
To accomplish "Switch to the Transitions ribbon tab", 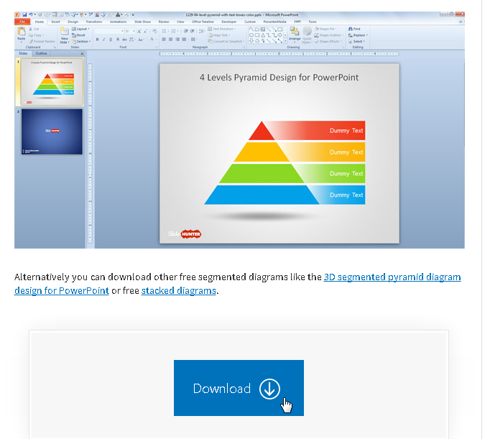I will tap(93, 22).
